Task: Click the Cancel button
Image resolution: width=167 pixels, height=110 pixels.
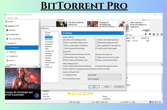Action: click(x=107, y=87)
